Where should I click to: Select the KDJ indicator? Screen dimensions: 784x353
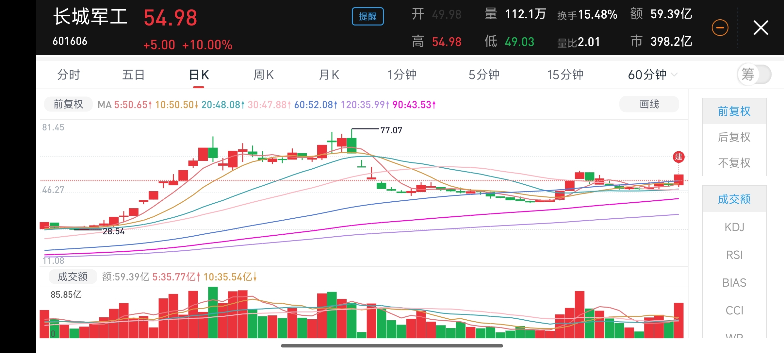734,227
